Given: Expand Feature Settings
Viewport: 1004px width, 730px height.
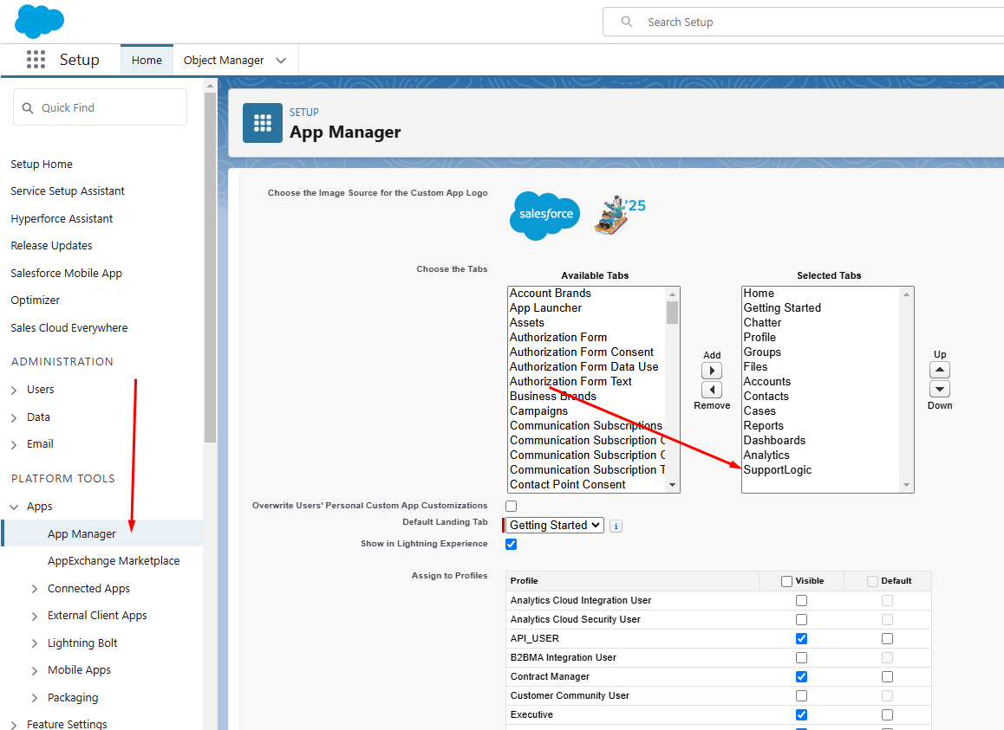Looking at the screenshot, I should 14,725.
